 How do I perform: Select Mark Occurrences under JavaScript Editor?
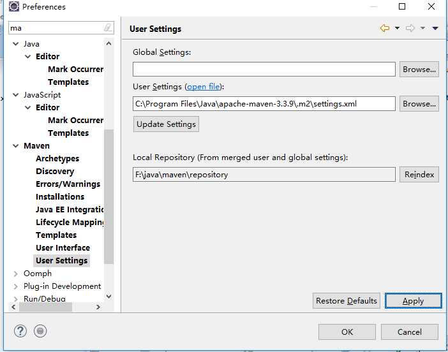point(75,121)
